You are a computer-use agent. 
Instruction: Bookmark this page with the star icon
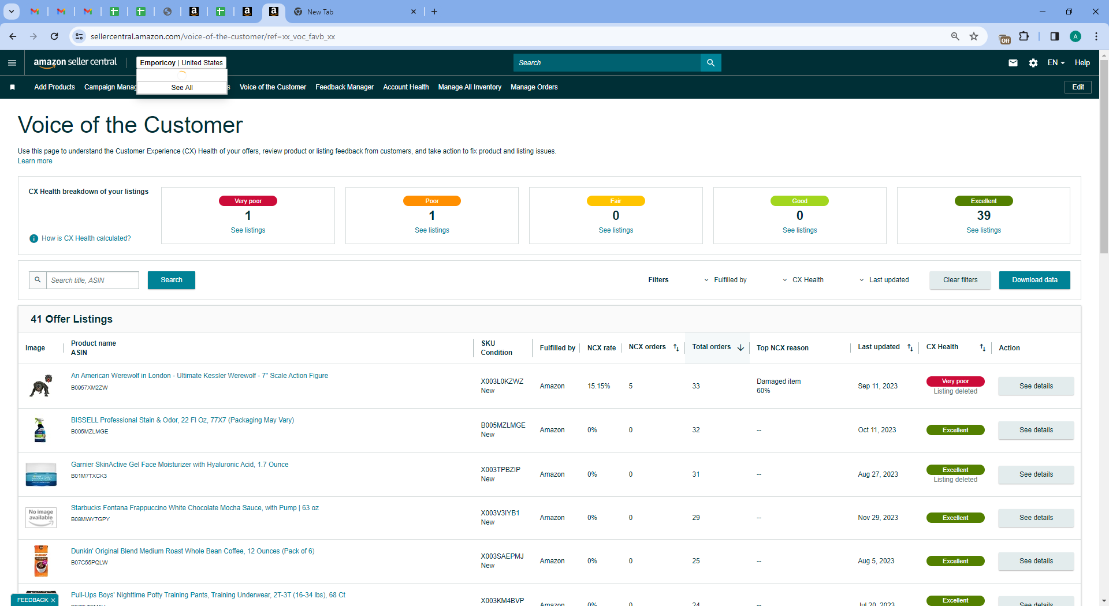click(x=974, y=36)
